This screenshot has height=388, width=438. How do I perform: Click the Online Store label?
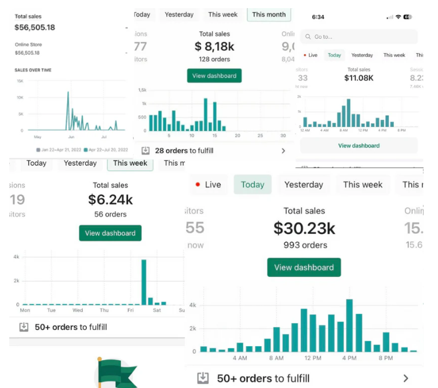point(28,45)
